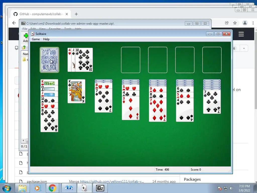Open the Help menu in Solitaire
The image size is (257, 193).
point(46,39)
